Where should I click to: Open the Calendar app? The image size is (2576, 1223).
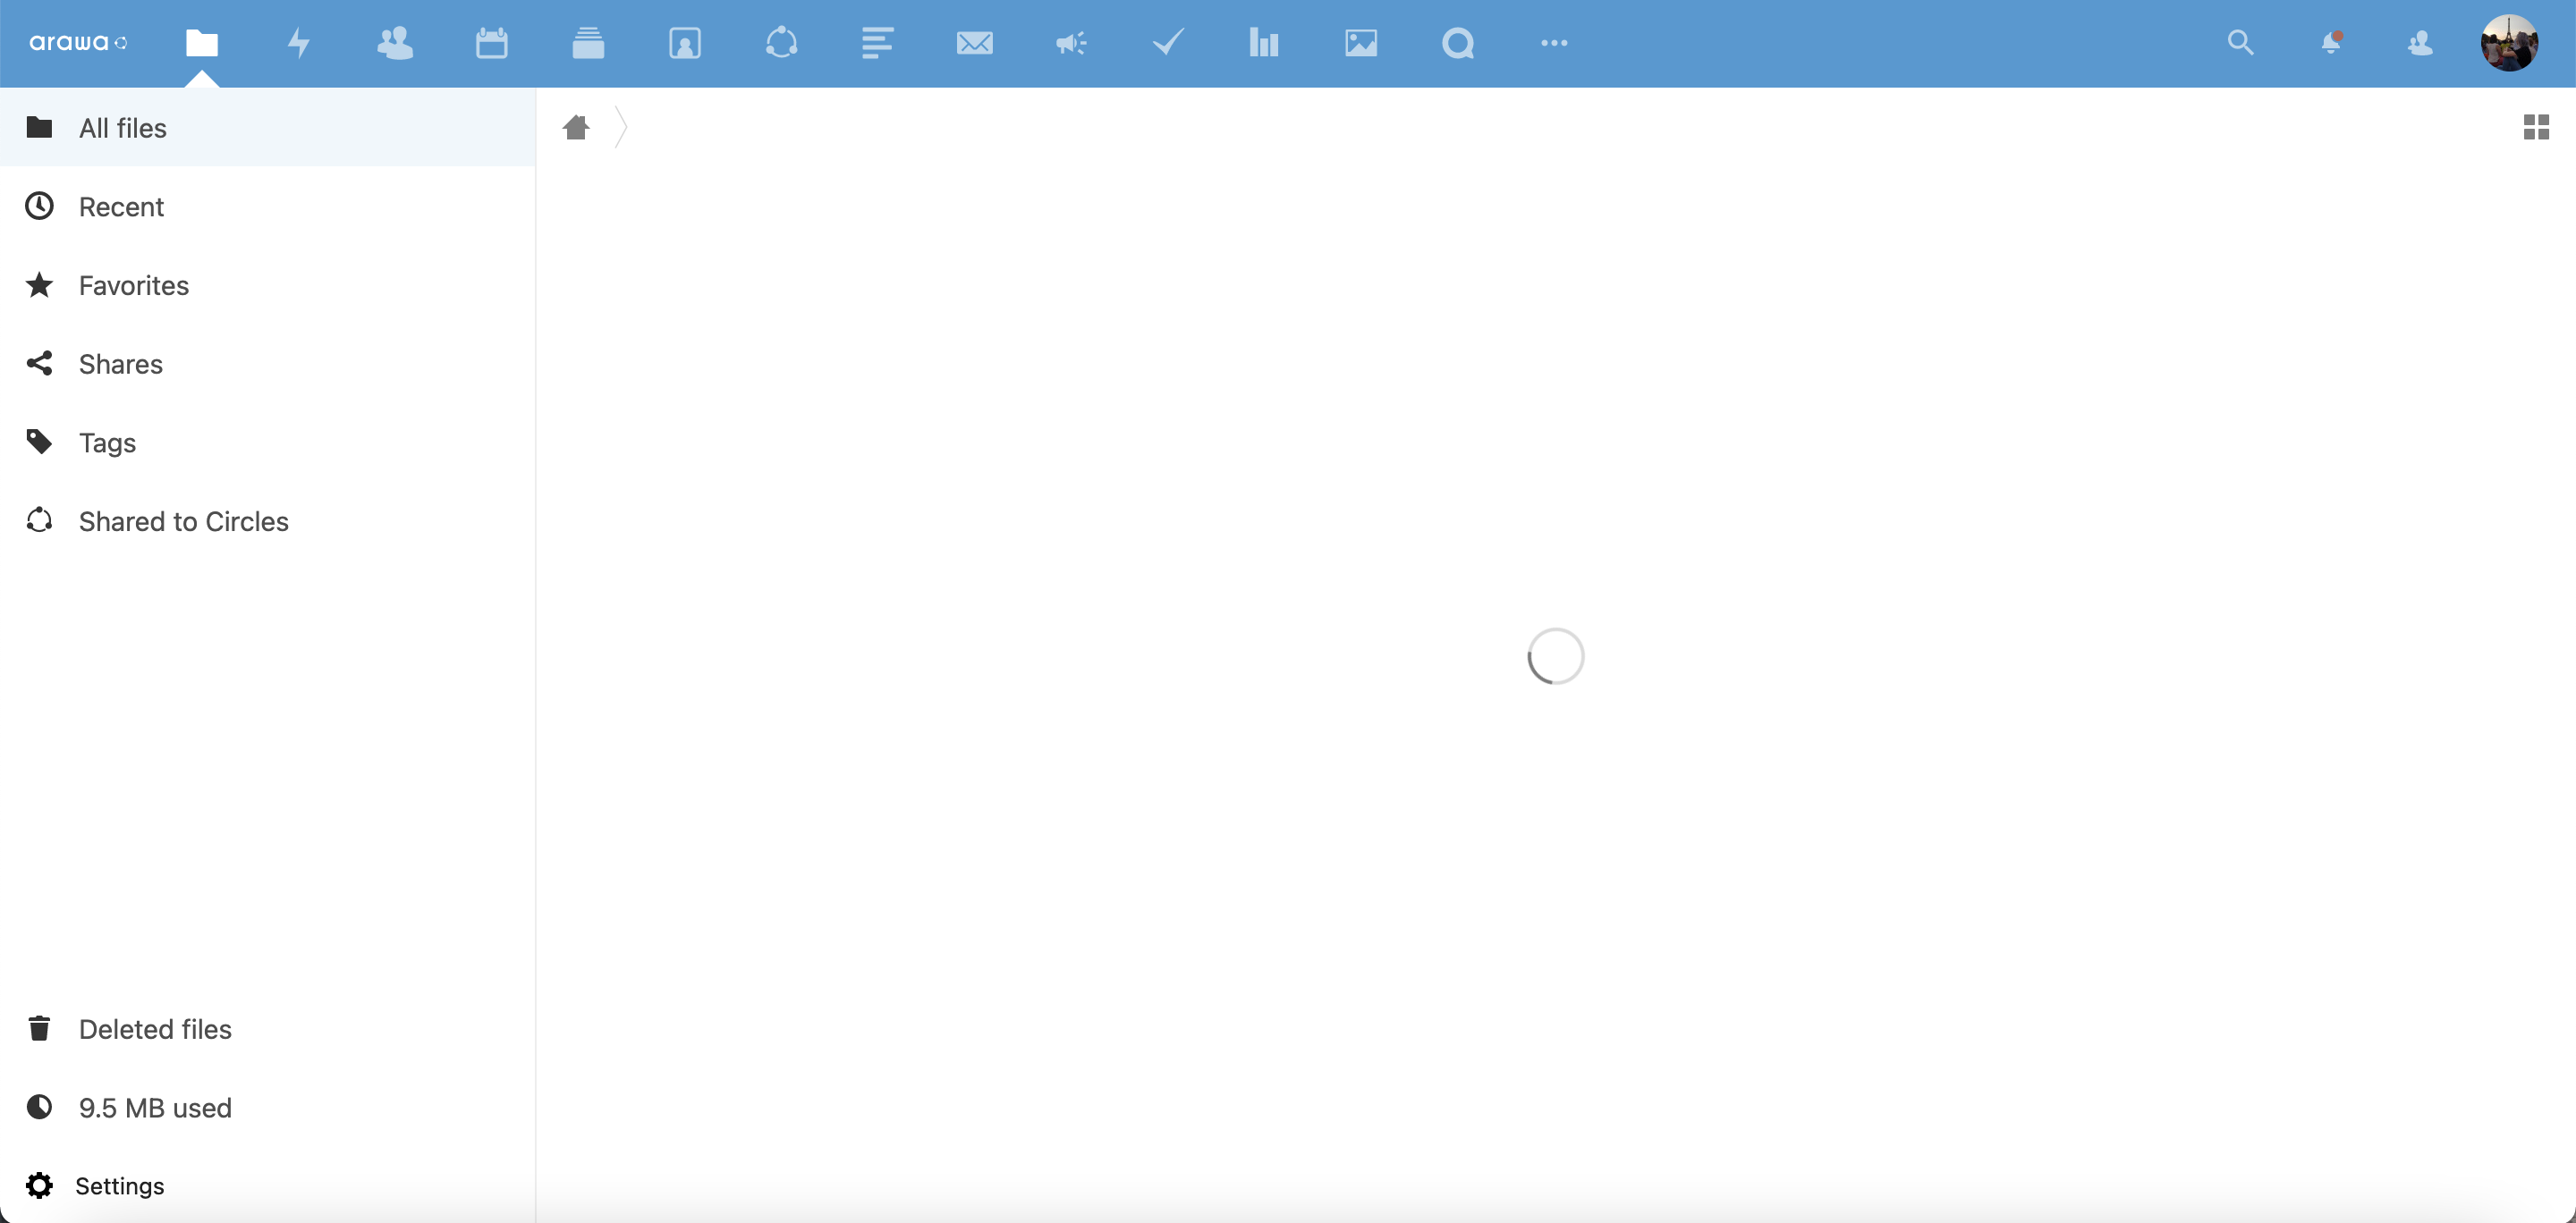click(x=491, y=43)
